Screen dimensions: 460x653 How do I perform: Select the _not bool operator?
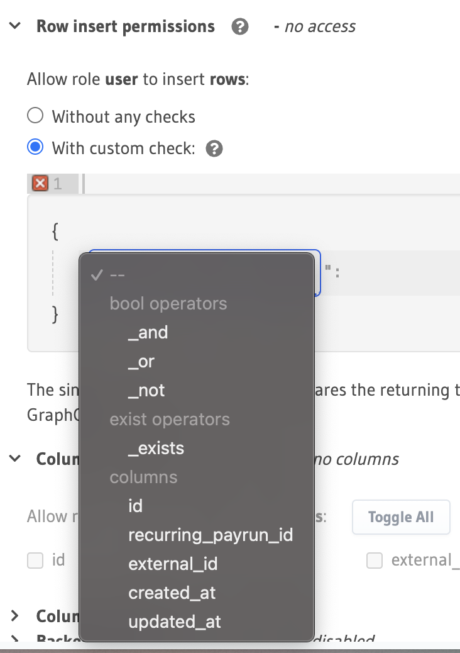145,390
